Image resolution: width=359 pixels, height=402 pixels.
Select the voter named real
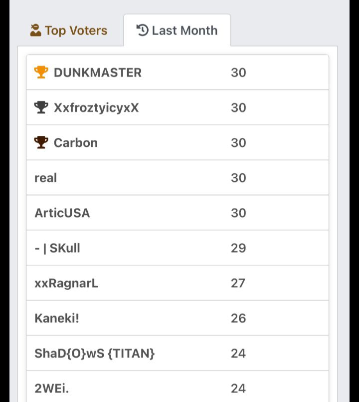[x=46, y=178]
